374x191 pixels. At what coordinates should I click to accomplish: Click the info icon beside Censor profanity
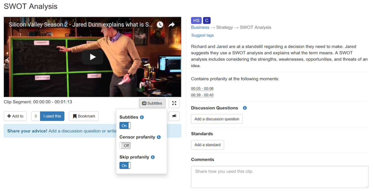click(159, 137)
